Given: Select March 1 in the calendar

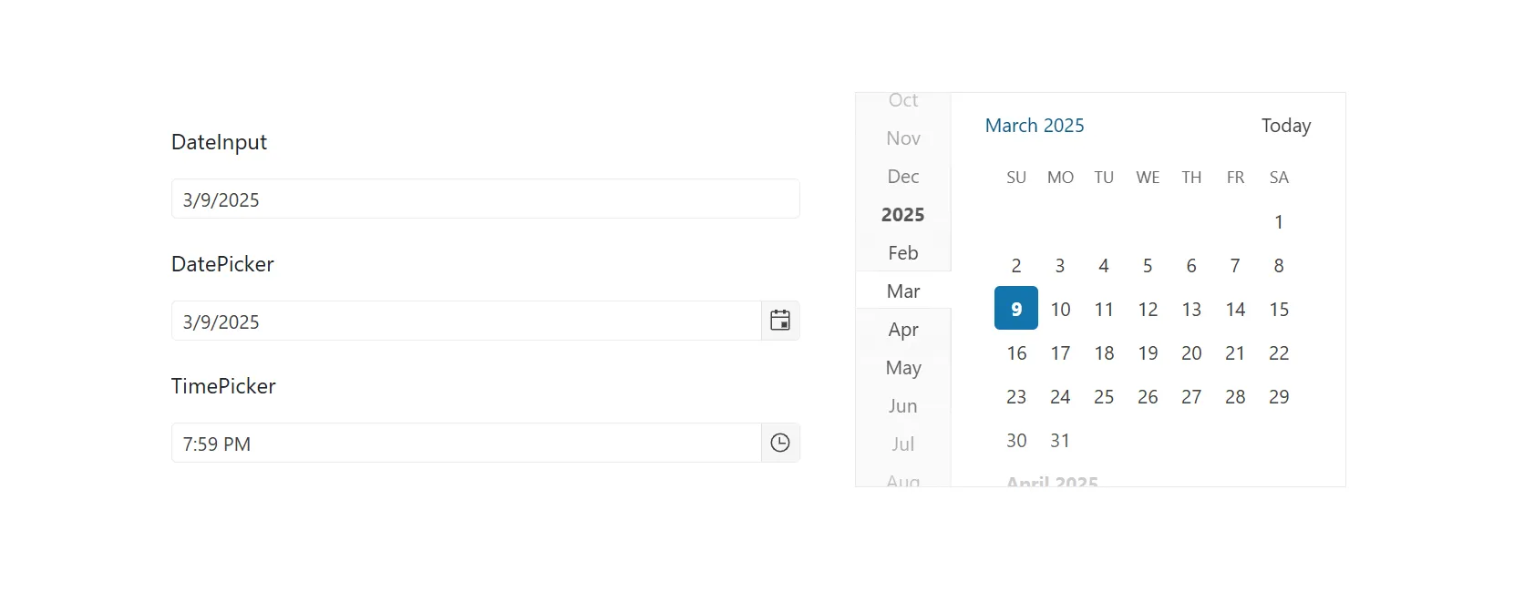Looking at the screenshot, I should point(1278,221).
